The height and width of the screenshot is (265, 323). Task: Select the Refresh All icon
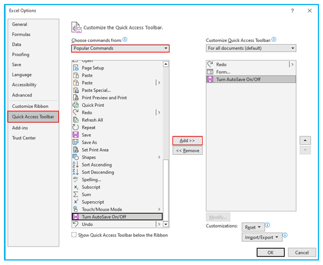(x=76, y=120)
